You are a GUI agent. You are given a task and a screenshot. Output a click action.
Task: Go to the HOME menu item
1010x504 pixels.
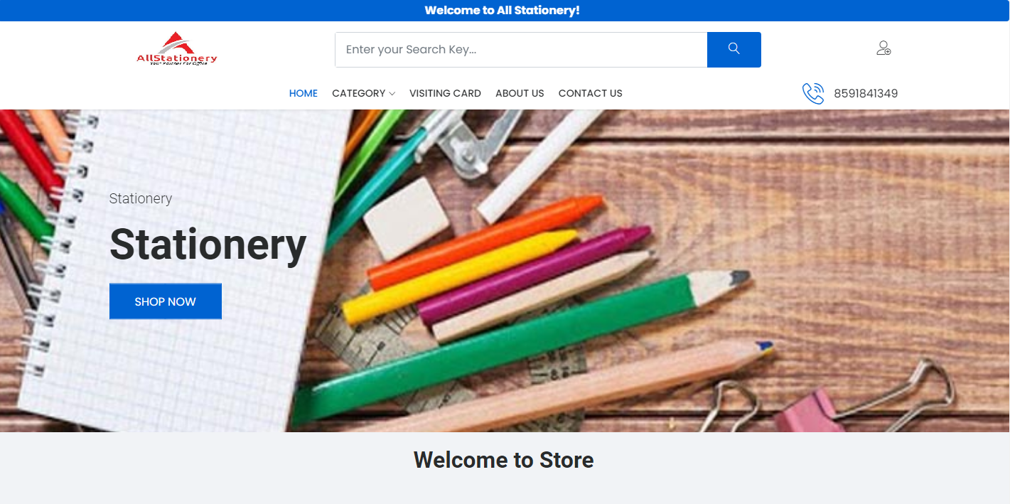click(303, 93)
